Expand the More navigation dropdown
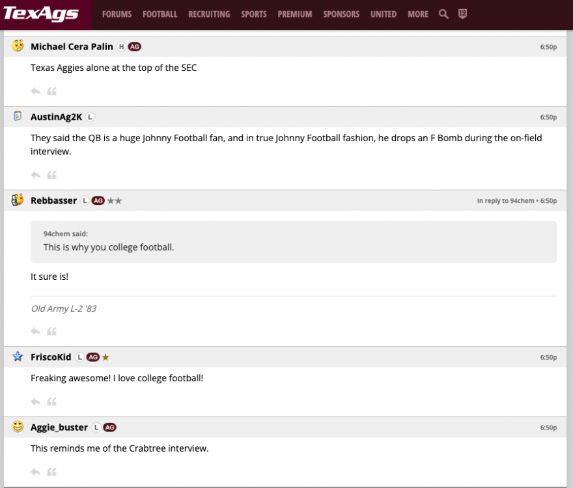 (418, 14)
